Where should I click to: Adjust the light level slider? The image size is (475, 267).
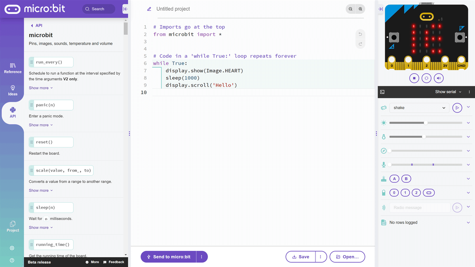point(426,123)
